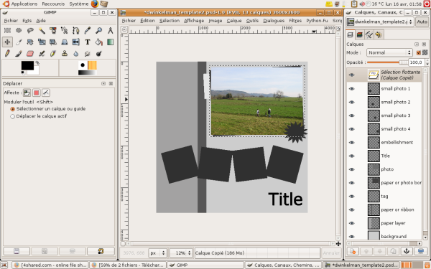Hide the 'small photo 3' layer
The width and height of the screenshot is (431, 269).
[x=351, y=115]
